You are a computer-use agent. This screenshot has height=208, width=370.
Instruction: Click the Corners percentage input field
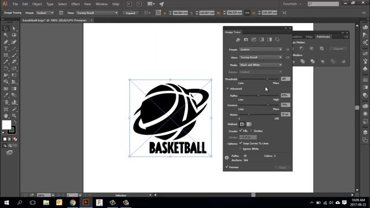[x=286, y=105]
